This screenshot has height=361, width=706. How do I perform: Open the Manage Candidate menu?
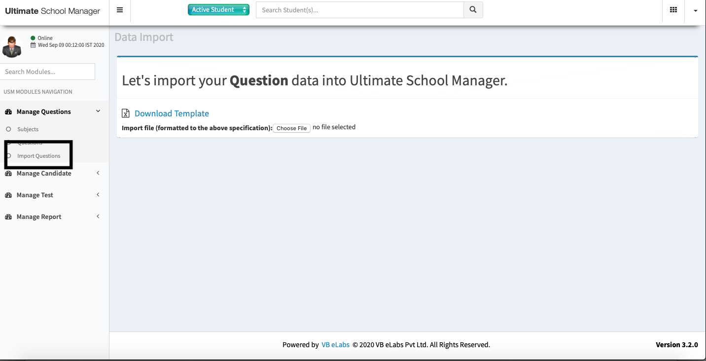pyautogui.click(x=44, y=173)
